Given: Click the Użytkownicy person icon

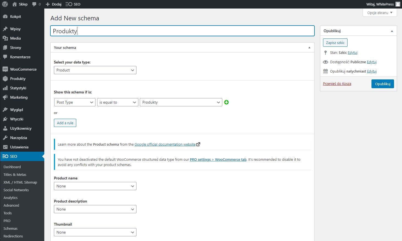Looking at the screenshot, I should [5, 128].
